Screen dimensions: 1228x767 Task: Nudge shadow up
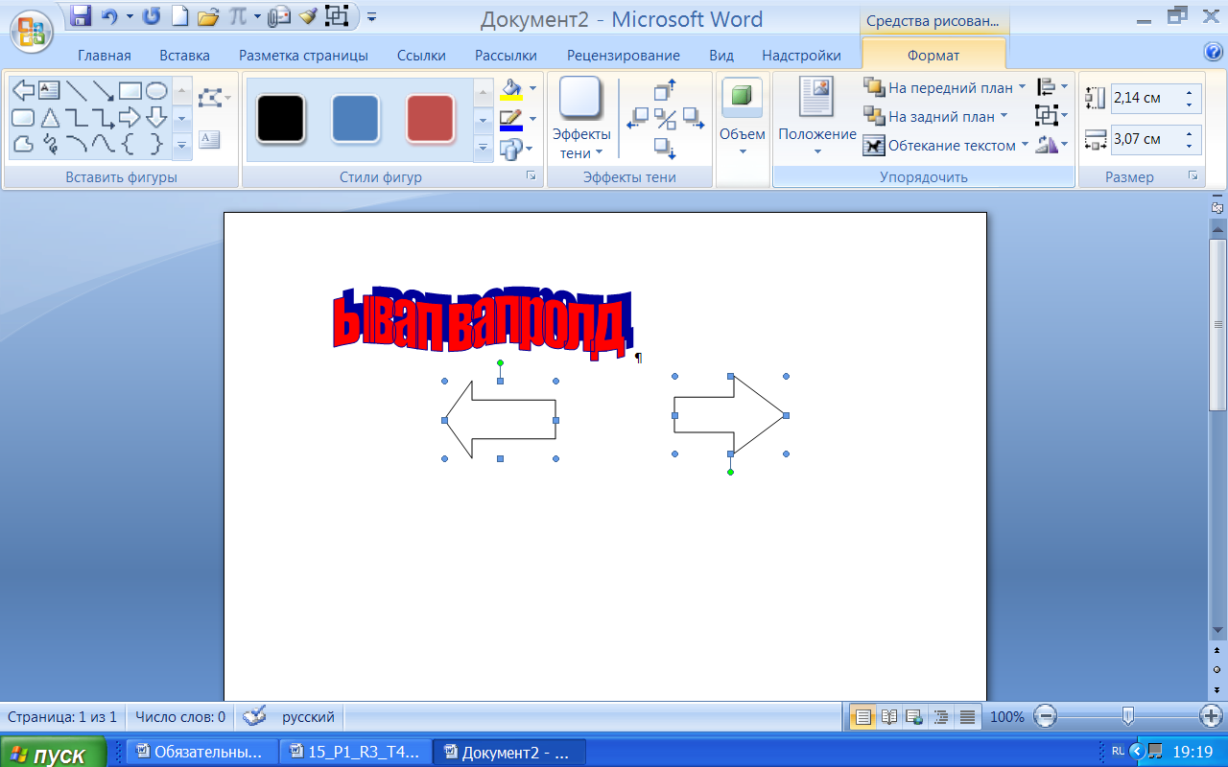click(665, 89)
